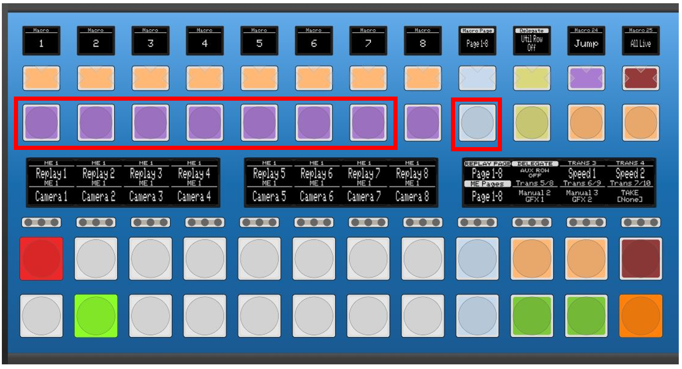Select the round purple button in Macro 4 column
682x369 pixels.
tap(205, 123)
